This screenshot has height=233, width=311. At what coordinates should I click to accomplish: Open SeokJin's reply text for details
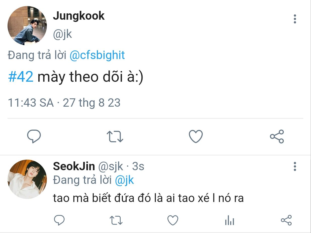(x=148, y=198)
